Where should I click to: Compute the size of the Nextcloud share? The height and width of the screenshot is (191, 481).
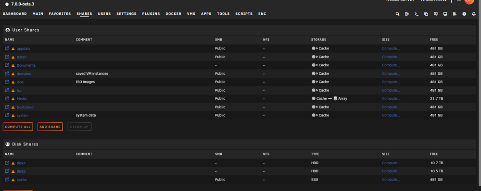tap(391, 107)
